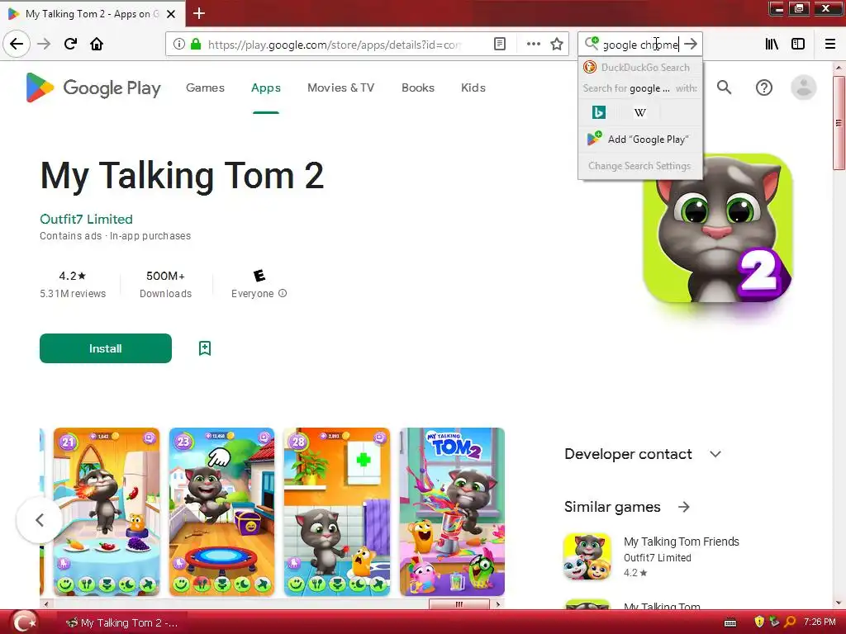This screenshot has height=634, width=846.
Task: Open My Talking Tom Friends listing
Action: point(682,542)
